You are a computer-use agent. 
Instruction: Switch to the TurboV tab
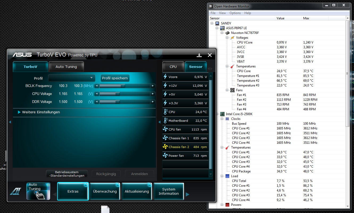30,67
